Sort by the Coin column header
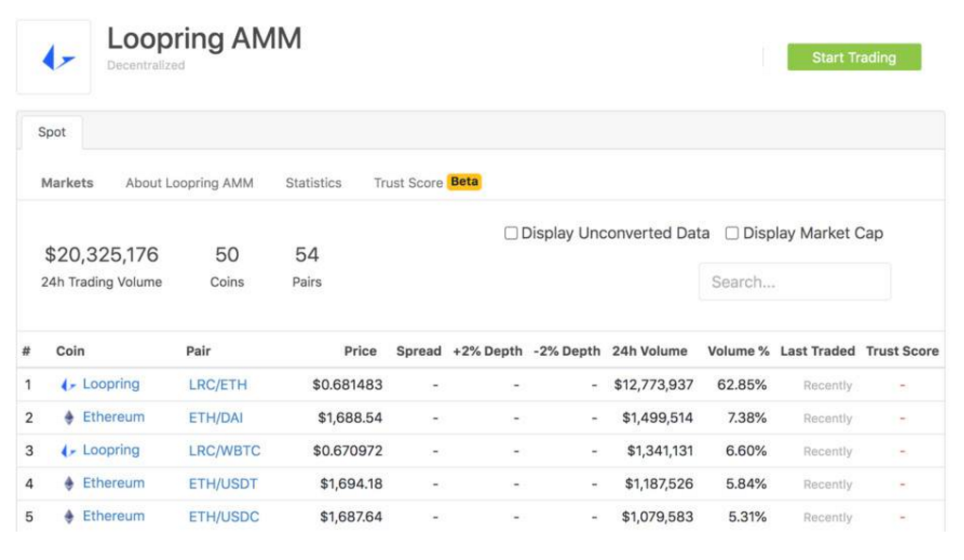This screenshot has width=964, height=560. (x=70, y=351)
